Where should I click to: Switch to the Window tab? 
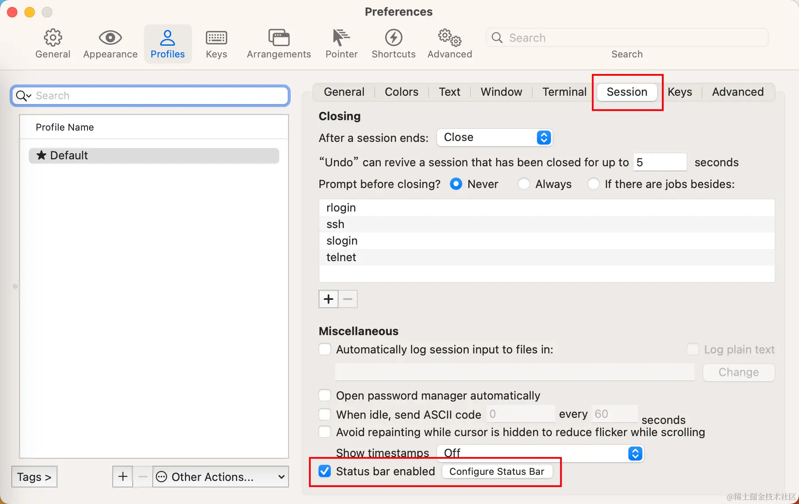501,92
